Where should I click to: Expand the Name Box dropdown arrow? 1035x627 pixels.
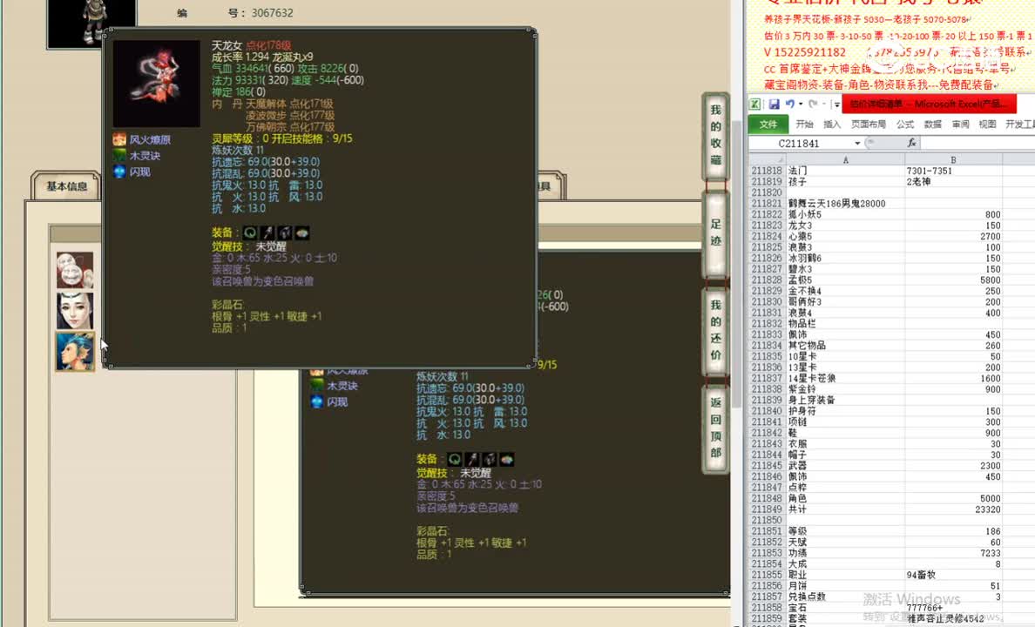[857, 143]
